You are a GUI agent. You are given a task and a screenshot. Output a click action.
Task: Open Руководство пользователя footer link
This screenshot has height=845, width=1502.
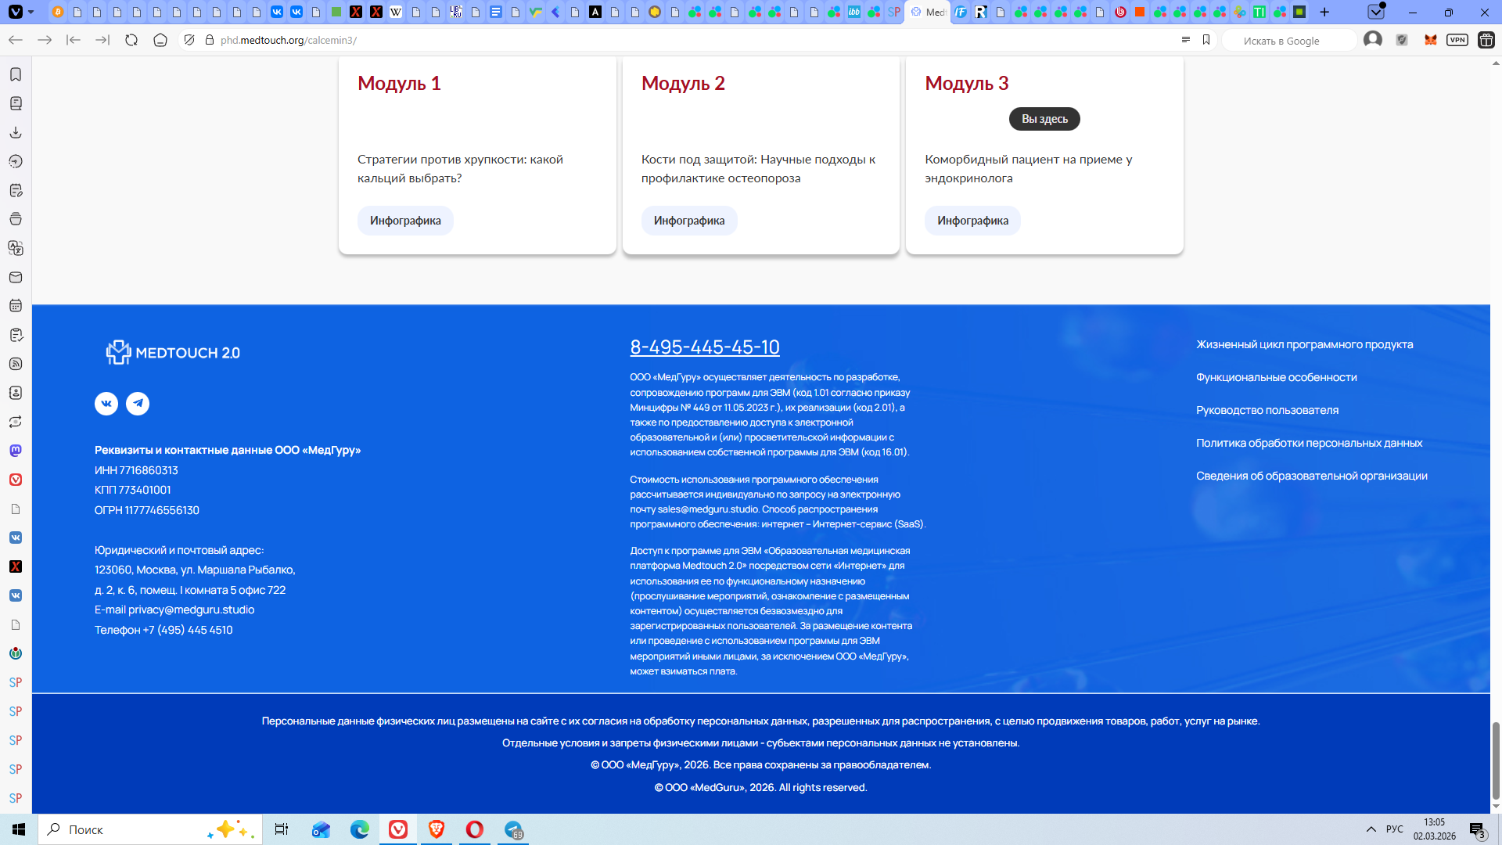point(1267,410)
